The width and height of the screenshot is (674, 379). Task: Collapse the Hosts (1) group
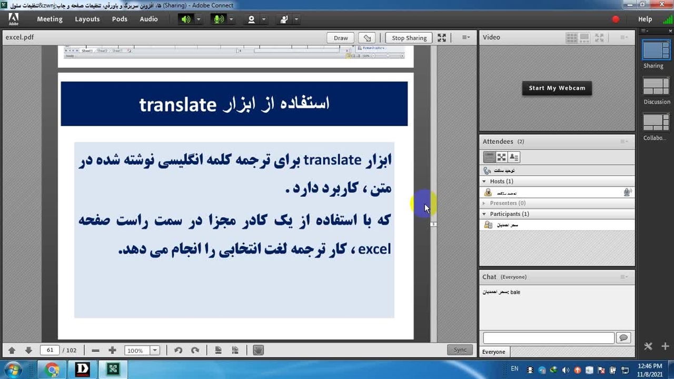coord(484,181)
